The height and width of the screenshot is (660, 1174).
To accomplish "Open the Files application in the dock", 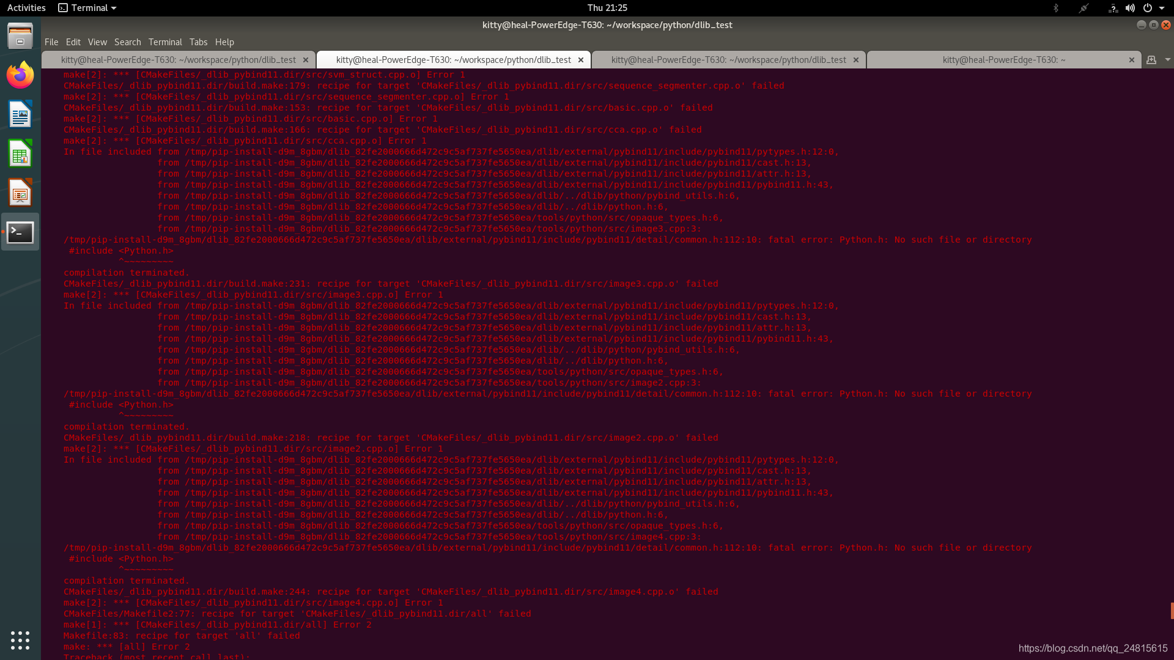I will [x=20, y=36].
